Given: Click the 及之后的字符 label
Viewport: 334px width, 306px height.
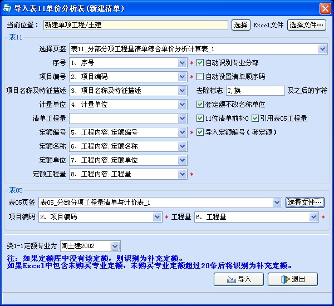Looking at the screenshot, I should click(x=307, y=91).
